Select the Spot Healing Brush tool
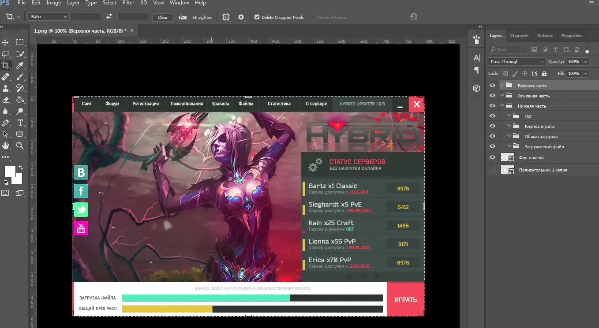 pyautogui.click(x=6, y=77)
